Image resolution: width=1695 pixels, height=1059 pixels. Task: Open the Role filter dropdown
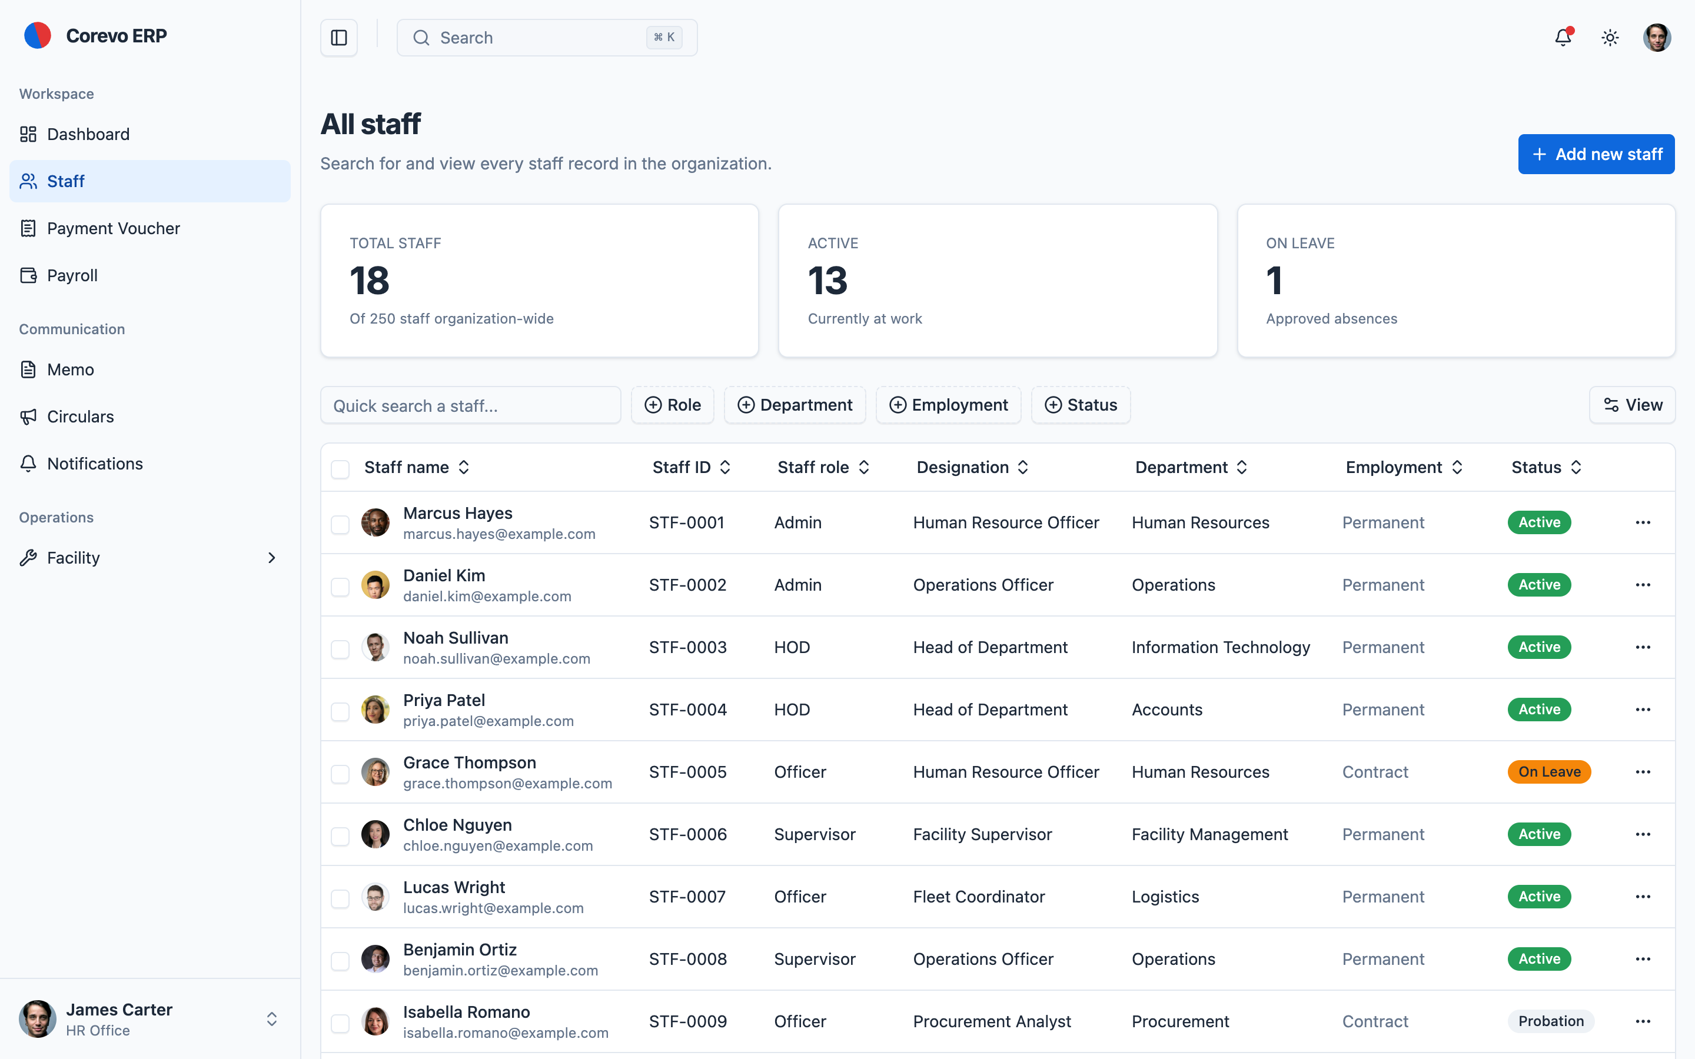(672, 405)
